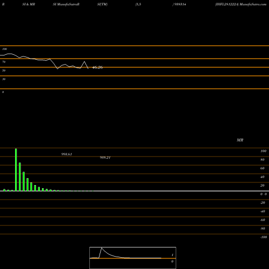Click the 'SI MunafaSutraR' header label
This screenshot has height=269, width=269.
(x=66, y=4)
